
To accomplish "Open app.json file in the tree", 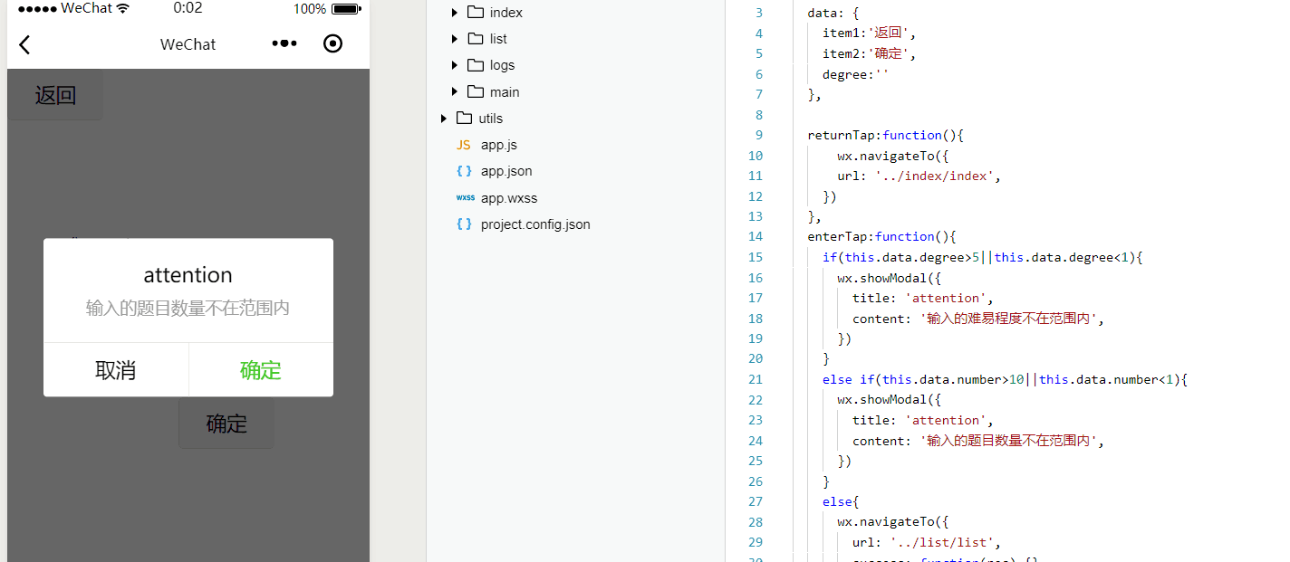I will 506,171.
